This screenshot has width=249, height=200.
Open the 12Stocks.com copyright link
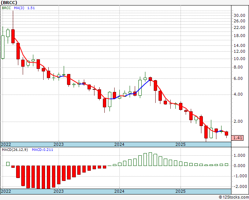[x=234, y=197]
